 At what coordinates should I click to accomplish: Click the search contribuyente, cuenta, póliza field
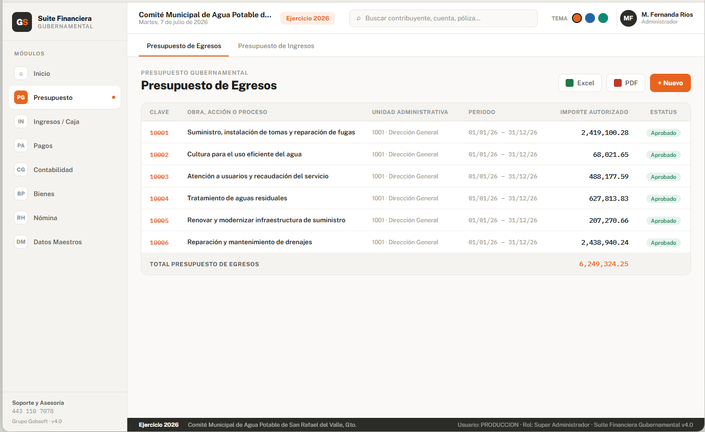(444, 18)
